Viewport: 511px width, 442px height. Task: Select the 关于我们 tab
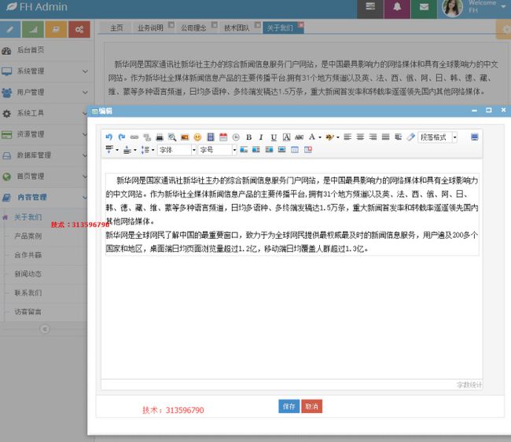click(x=280, y=28)
